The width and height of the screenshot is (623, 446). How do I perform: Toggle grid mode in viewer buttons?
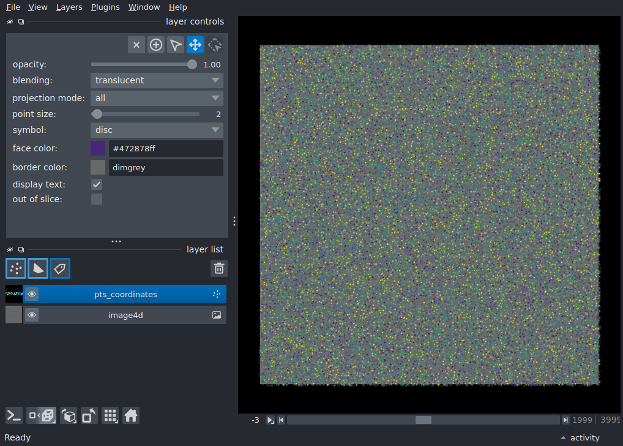(x=110, y=416)
